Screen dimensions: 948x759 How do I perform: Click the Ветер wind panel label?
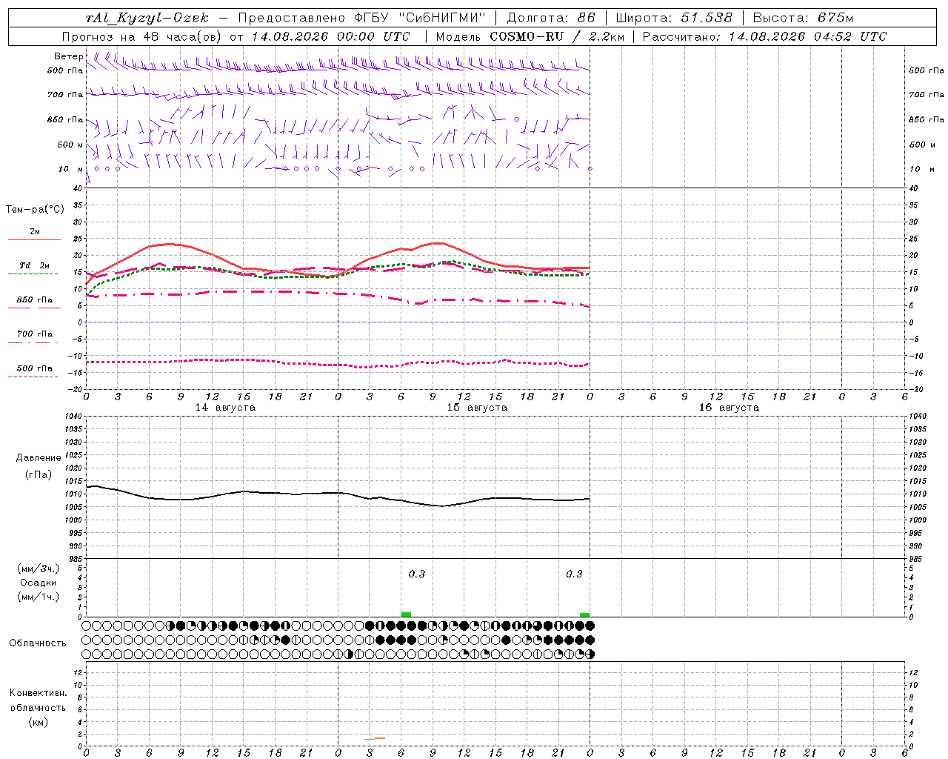(68, 56)
